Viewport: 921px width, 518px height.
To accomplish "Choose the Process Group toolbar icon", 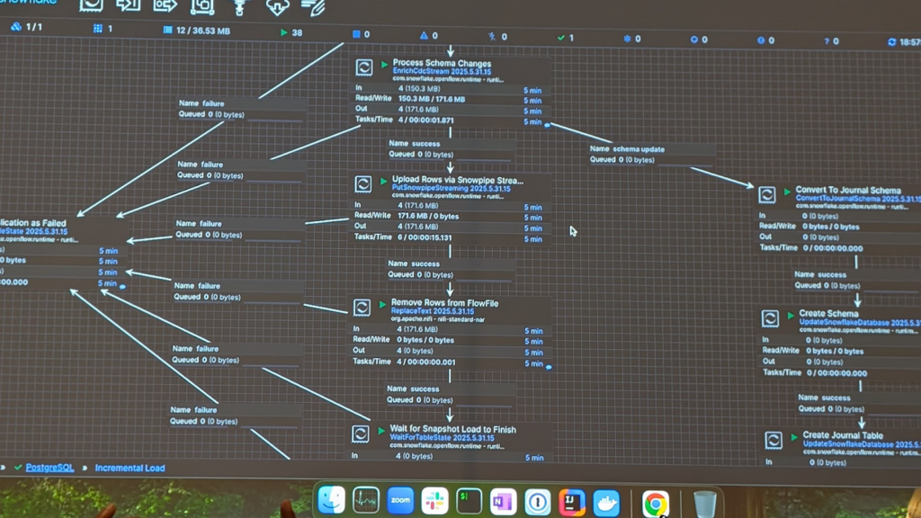I will pos(202,6).
